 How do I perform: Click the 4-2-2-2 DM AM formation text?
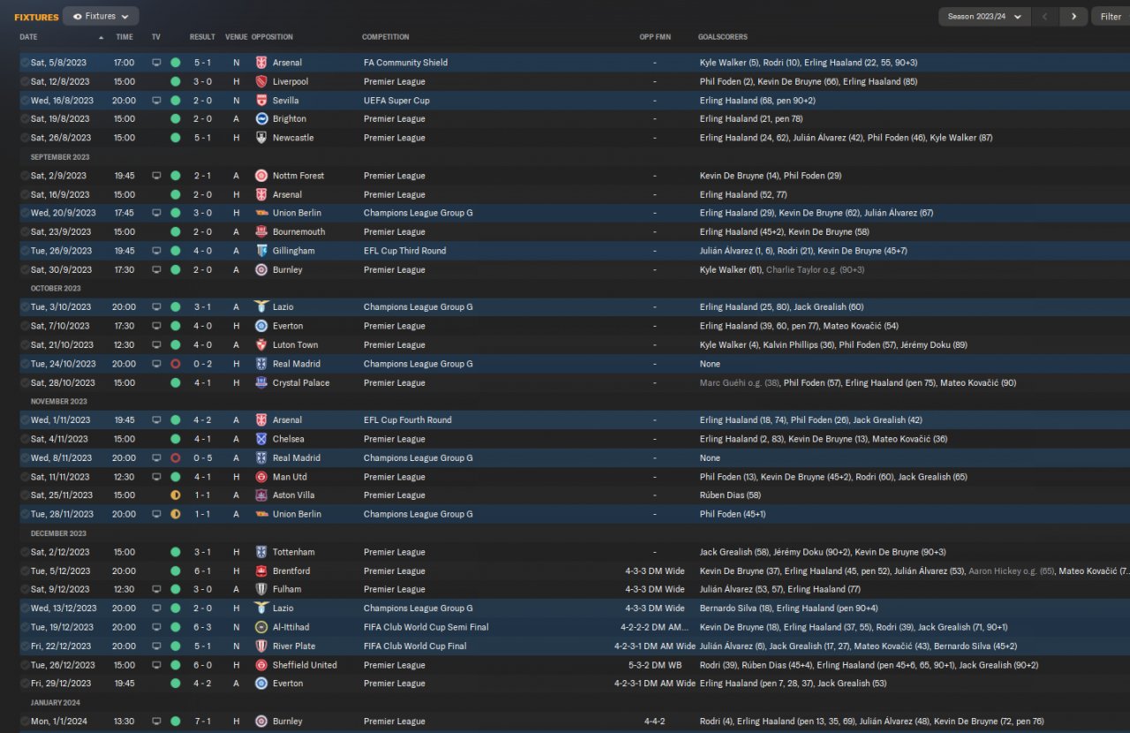654,627
